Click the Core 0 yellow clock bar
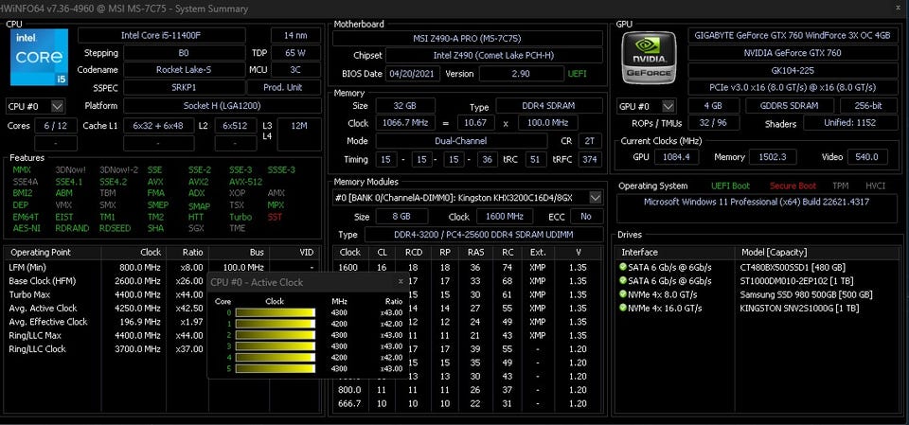Screen dimensions: 909x425 point(275,311)
